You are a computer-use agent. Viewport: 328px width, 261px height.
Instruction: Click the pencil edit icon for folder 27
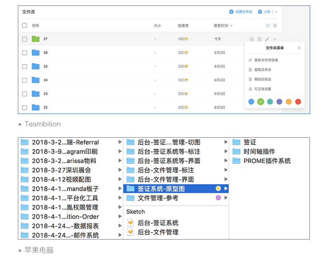(267, 39)
